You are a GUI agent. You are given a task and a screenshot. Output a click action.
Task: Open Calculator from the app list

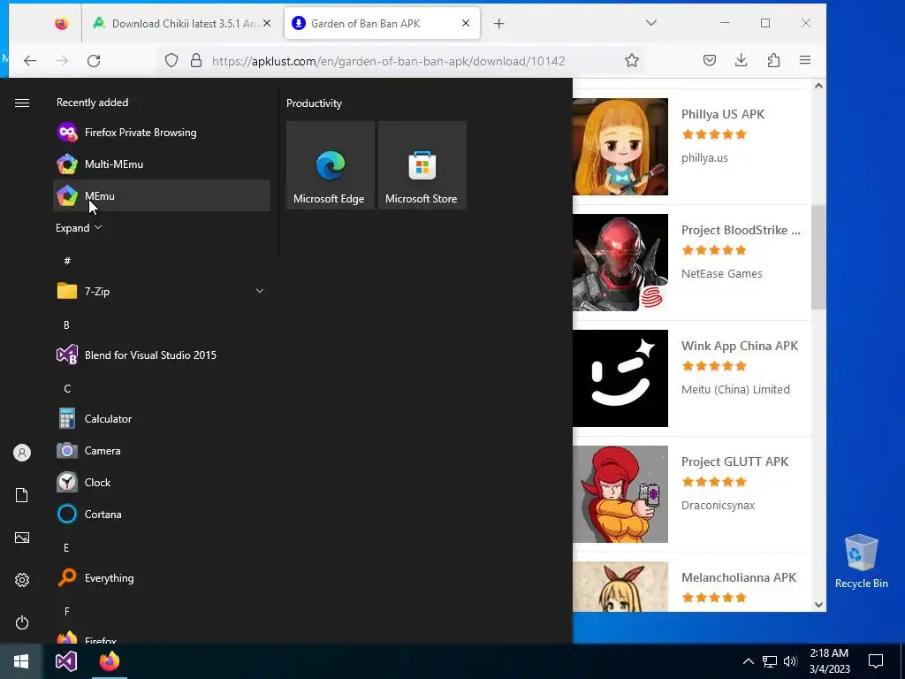(x=162, y=418)
